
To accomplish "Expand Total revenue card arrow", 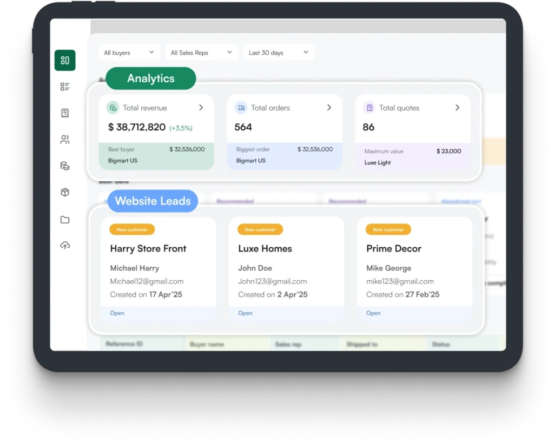I will pyautogui.click(x=201, y=108).
